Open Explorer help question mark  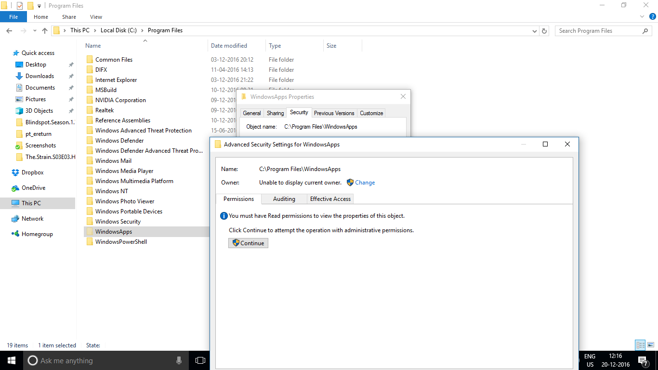coord(652,17)
